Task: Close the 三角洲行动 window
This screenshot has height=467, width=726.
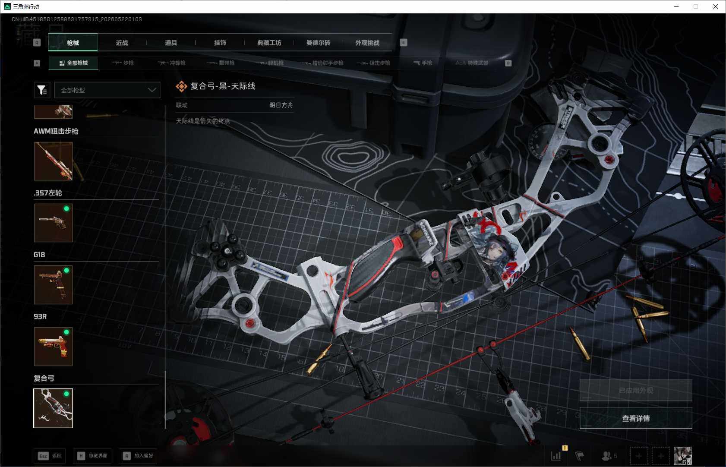Action: [716, 6]
